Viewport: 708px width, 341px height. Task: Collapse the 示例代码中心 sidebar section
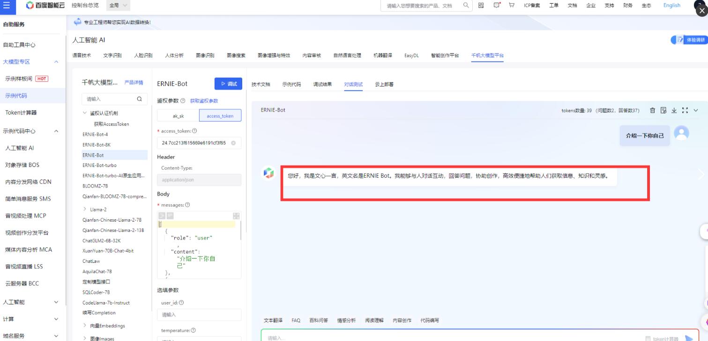pyautogui.click(x=56, y=131)
